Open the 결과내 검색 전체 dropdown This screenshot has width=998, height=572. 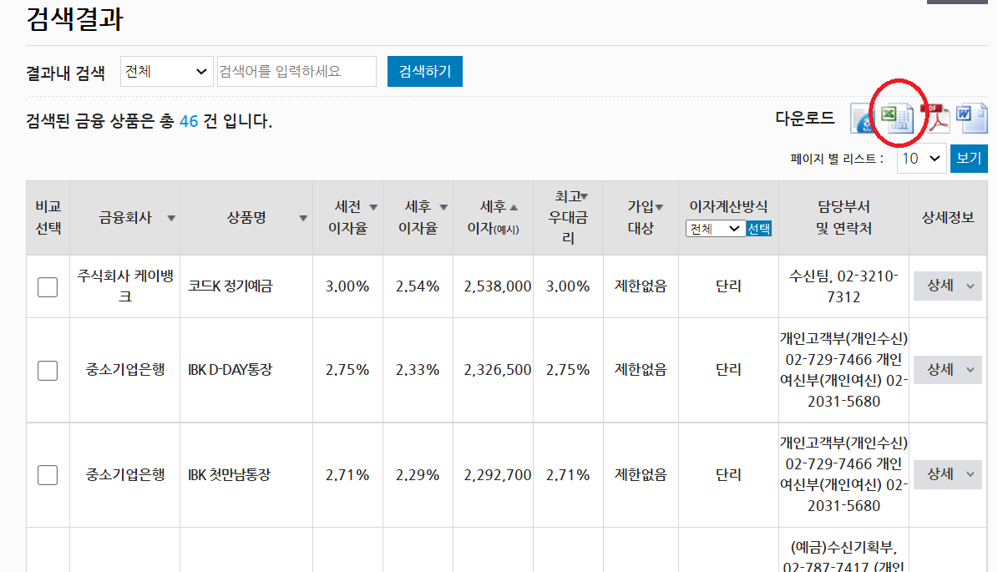click(166, 71)
